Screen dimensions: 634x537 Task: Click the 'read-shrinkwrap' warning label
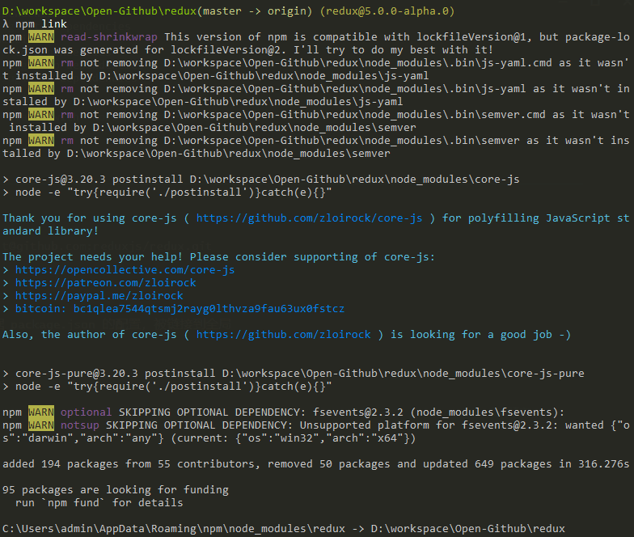pyautogui.click(x=108, y=37)
